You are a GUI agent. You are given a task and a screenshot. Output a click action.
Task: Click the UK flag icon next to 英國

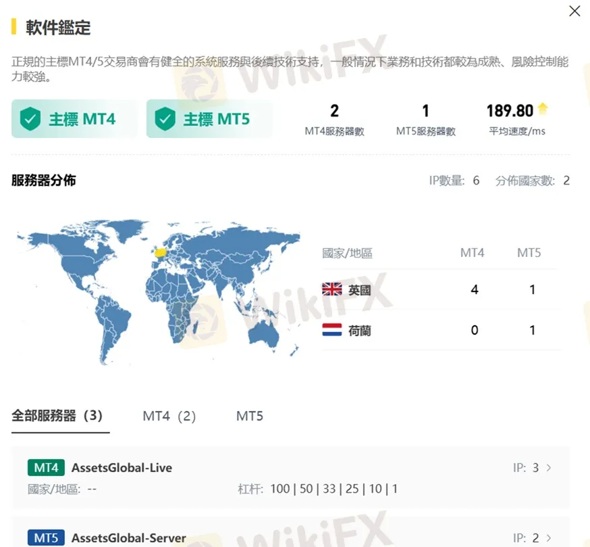(x=331, y=289)
